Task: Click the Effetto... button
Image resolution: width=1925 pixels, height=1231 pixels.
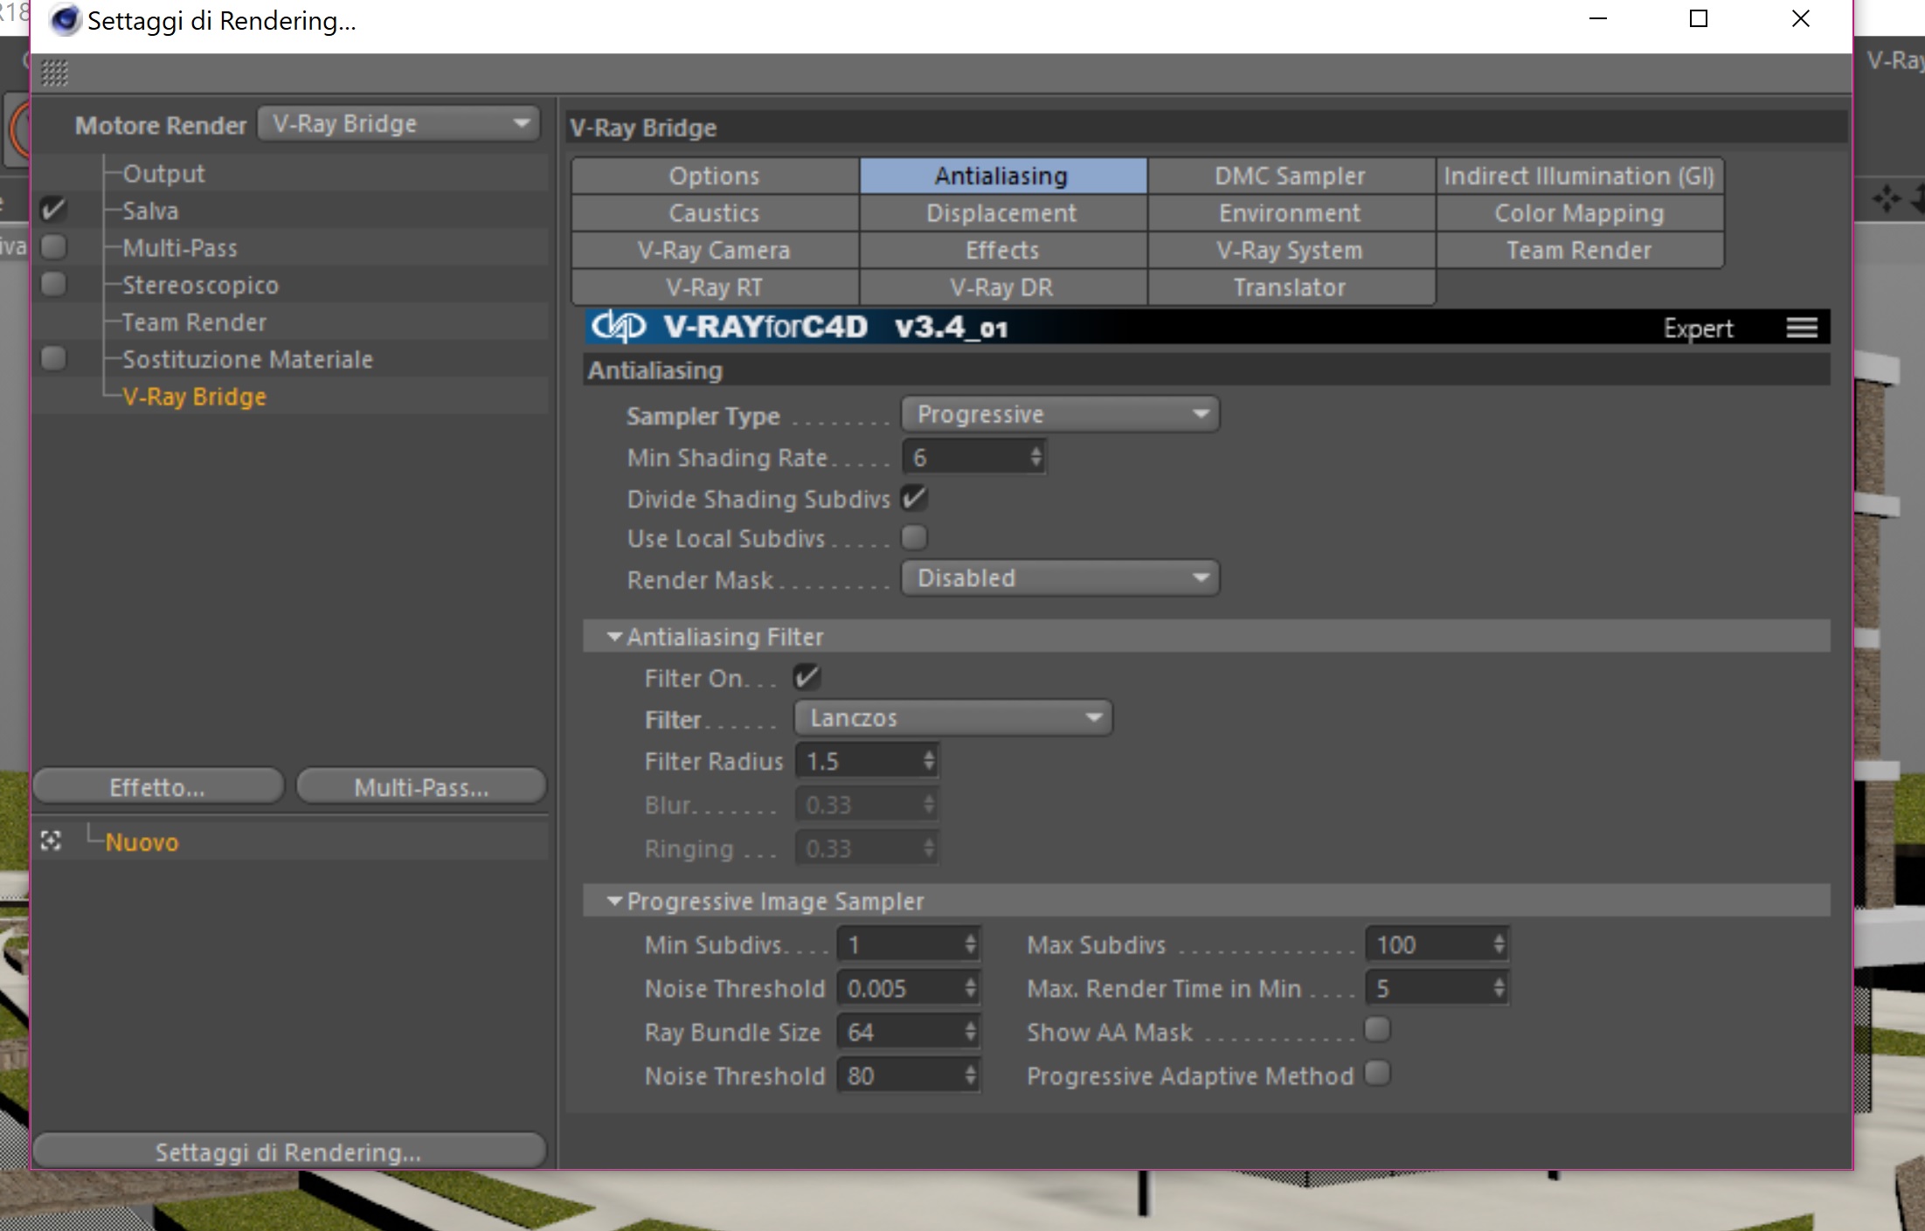Action: tap(158, 787)
